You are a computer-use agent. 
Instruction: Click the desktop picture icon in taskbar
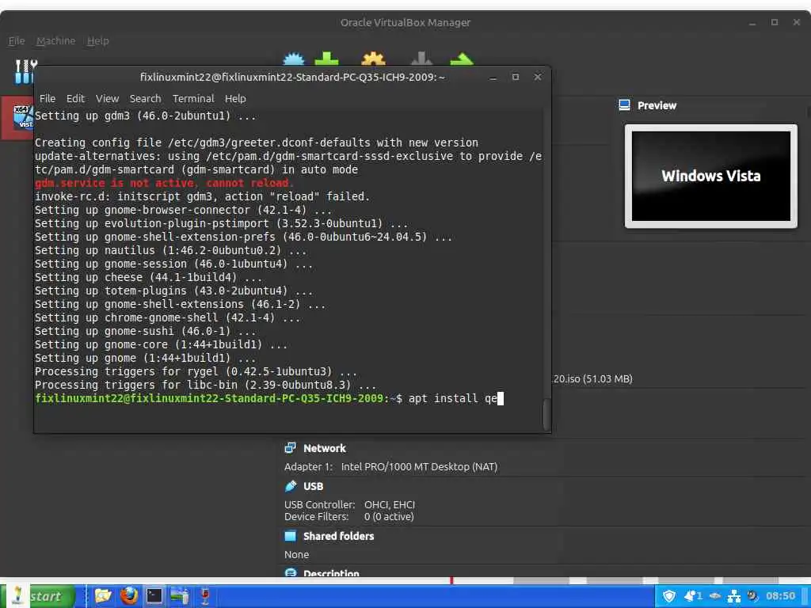tap(180, 596)
